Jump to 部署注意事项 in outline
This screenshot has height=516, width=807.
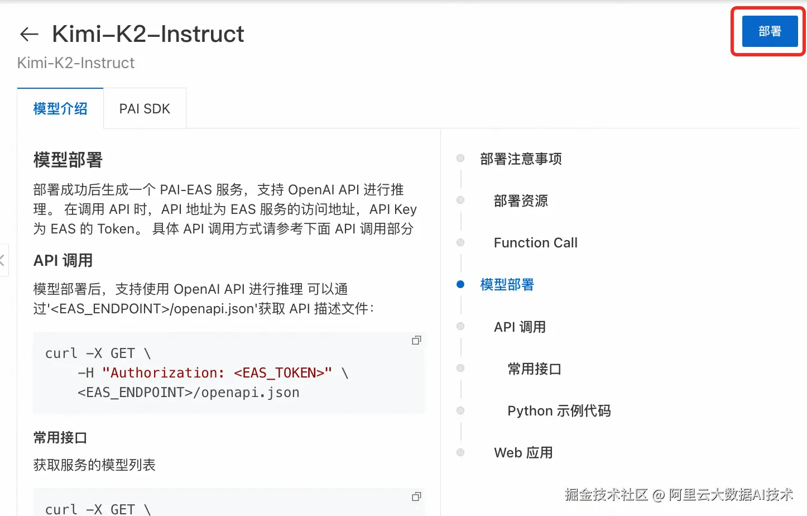coord(521,159)
